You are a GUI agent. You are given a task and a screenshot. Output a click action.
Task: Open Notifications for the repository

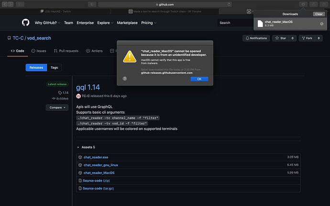pyautogui.click(x=256, y=38)
